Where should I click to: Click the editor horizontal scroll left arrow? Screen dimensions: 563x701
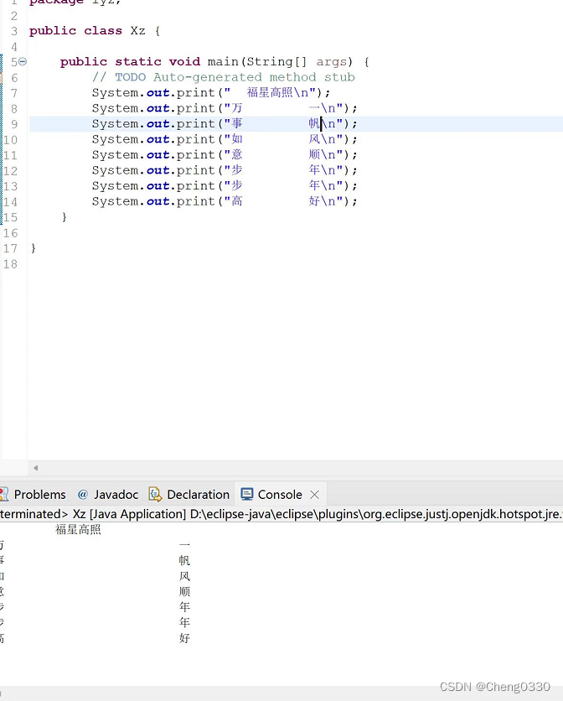(x=36, y=468)
